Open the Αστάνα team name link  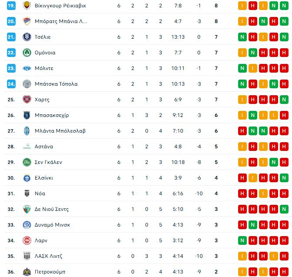(45, 147)
